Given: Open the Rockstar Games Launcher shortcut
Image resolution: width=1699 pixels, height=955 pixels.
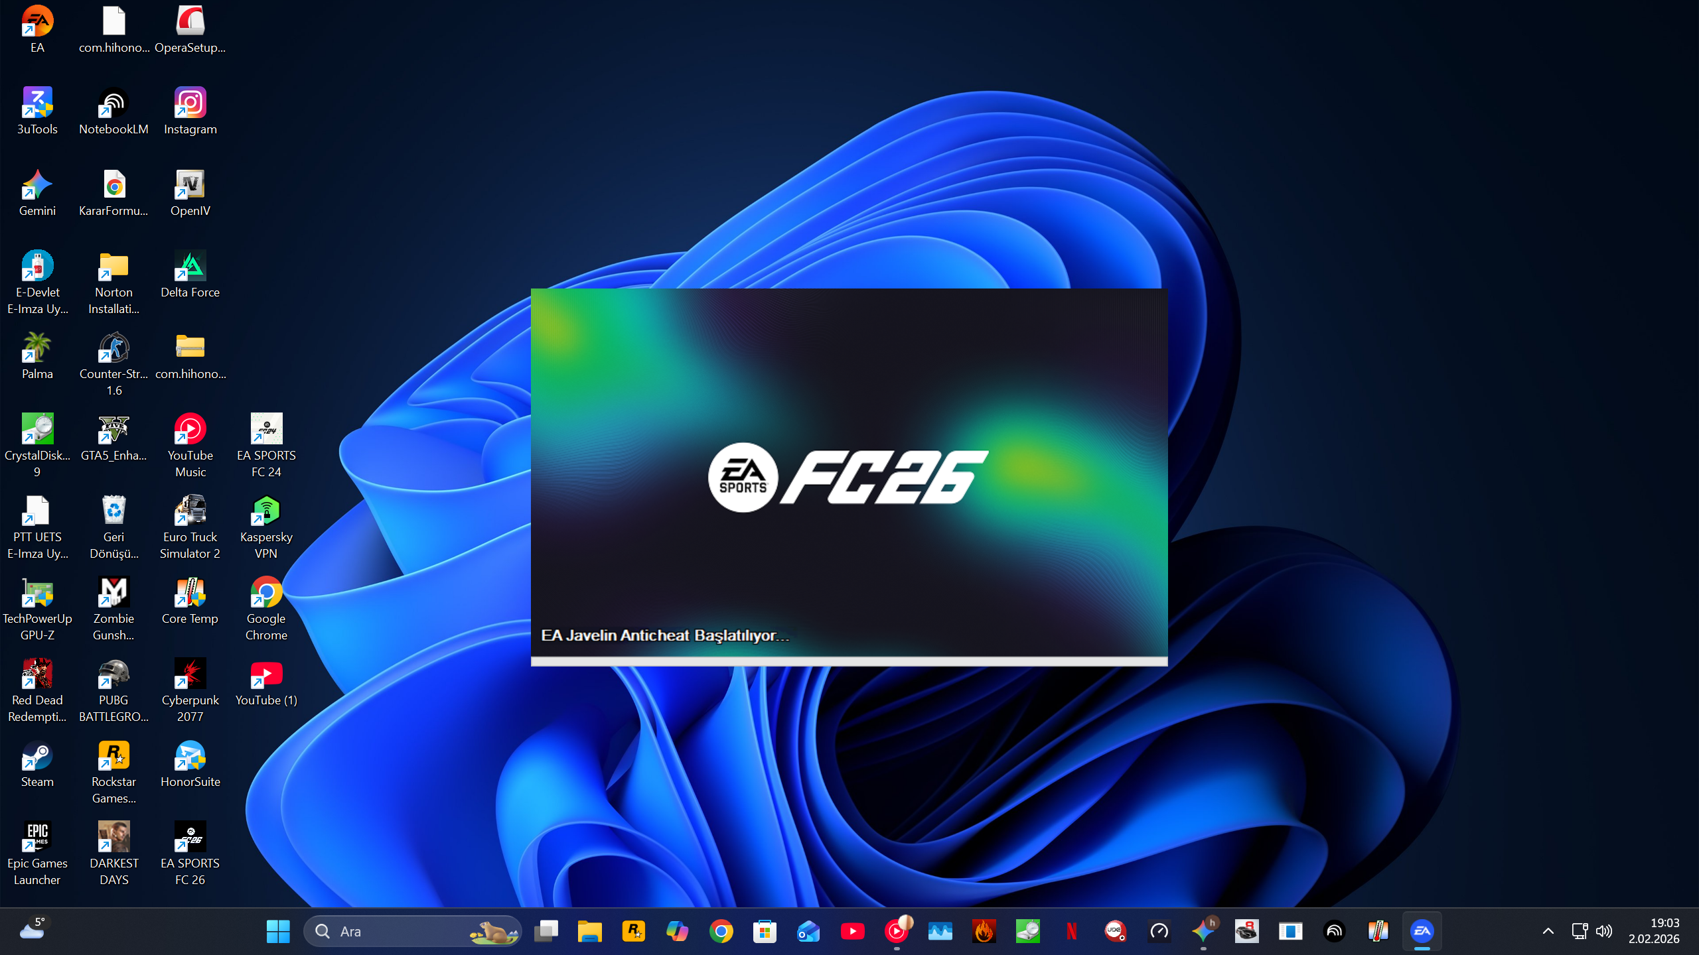Looking at the screenshot, I should click(x=113, y=756).
